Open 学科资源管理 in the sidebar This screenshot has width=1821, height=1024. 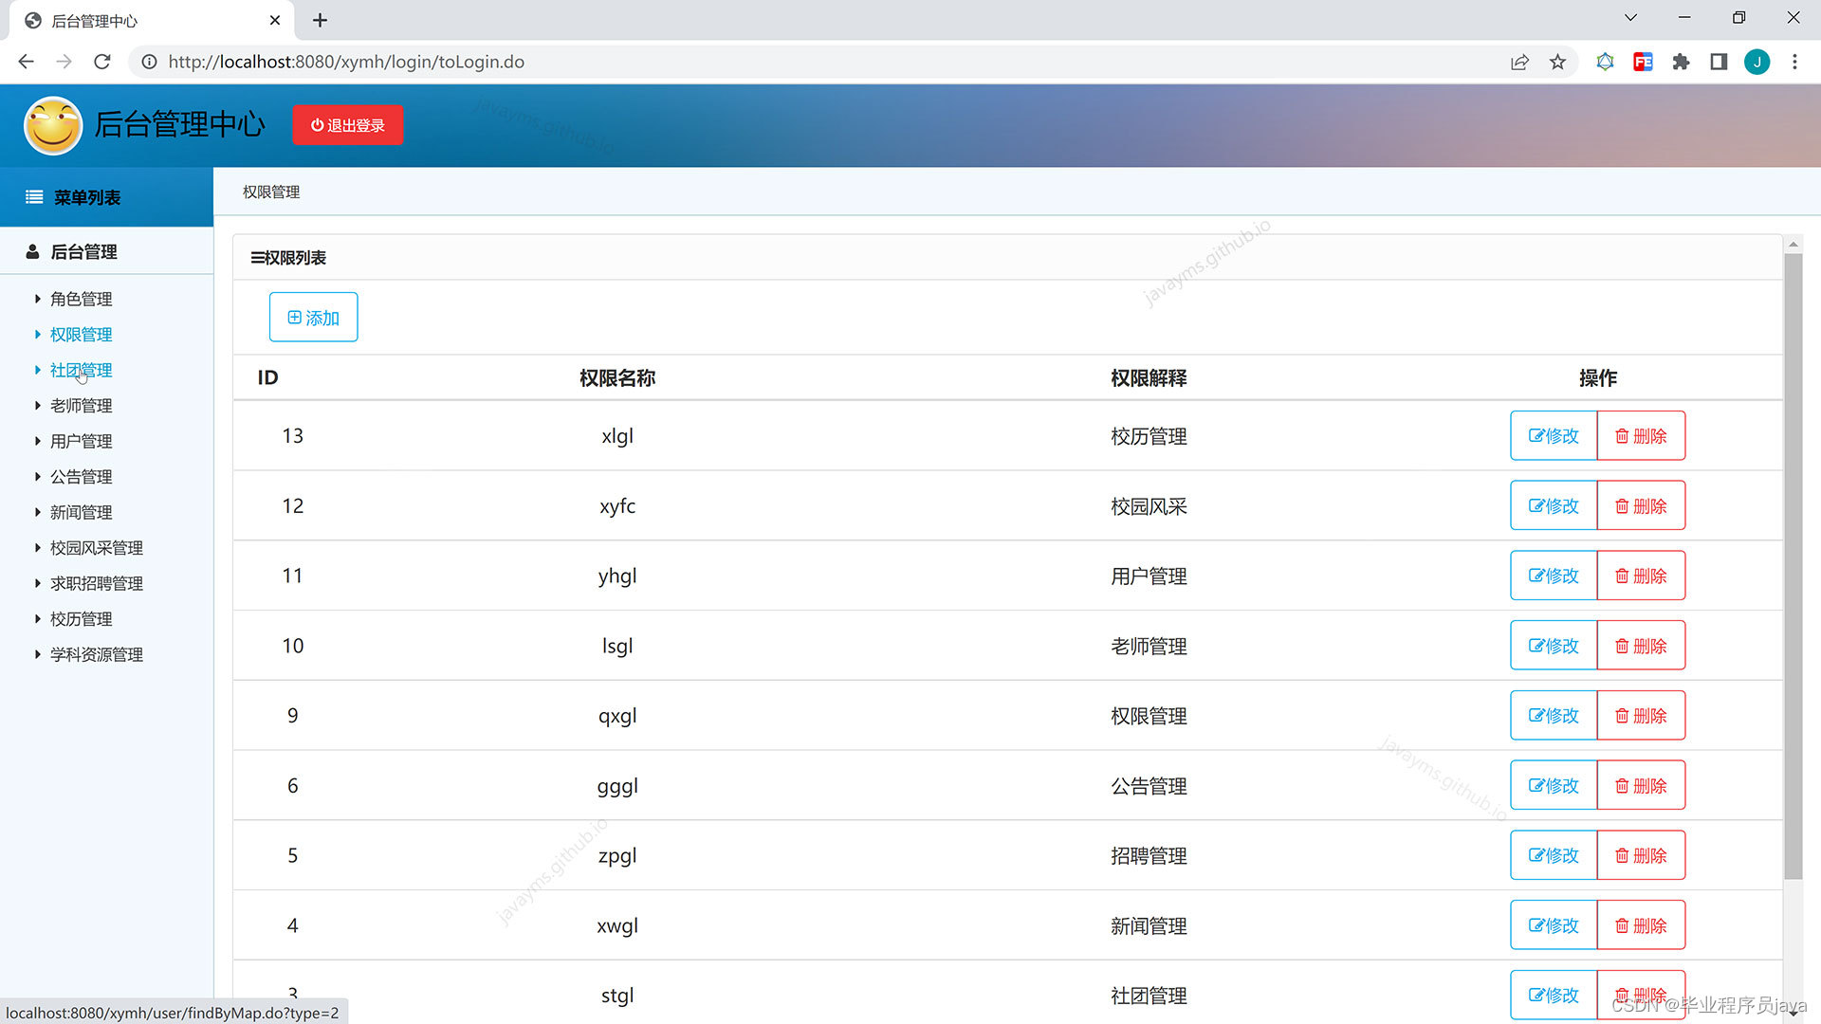(x=96, y=654)
